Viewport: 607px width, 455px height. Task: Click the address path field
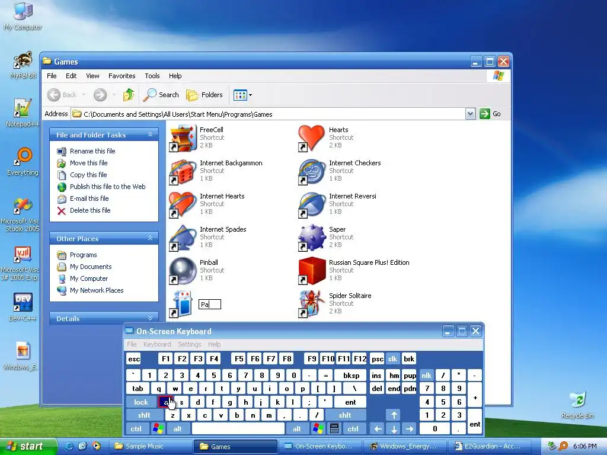coord(269,114)
